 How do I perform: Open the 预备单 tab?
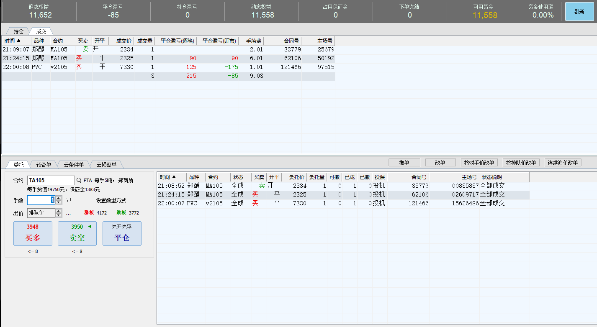pyautogui.click(x=44, y=165)
